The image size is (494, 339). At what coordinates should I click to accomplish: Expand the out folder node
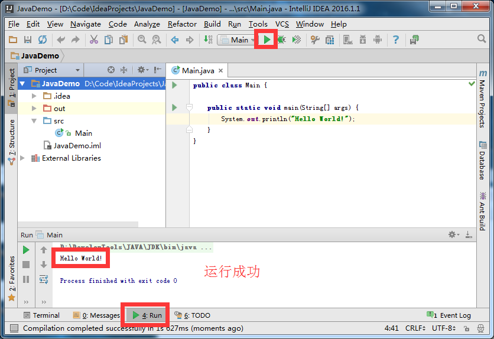click(x=34, y=108)
